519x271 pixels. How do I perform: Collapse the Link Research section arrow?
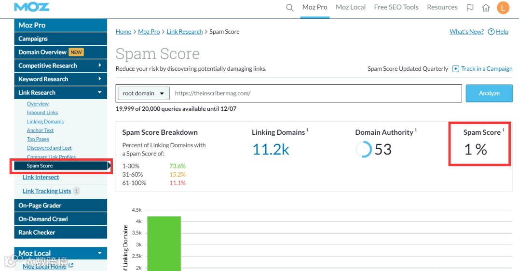(x=100, y=92)
